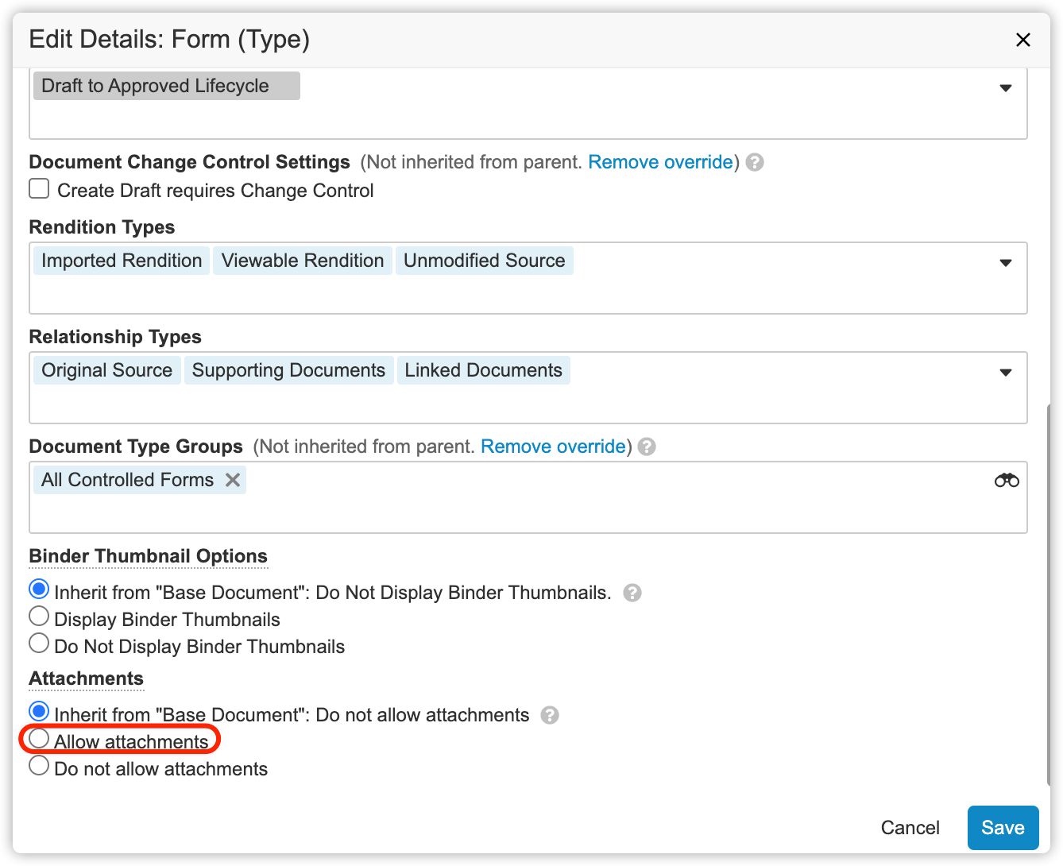Check Create Draft requires Change Control
The height and width of the screenshot is (866, 1063).
point(39,189)
